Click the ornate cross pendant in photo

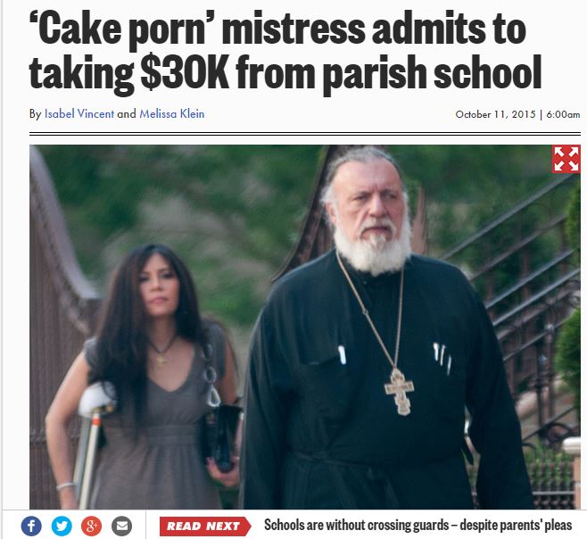399,392
